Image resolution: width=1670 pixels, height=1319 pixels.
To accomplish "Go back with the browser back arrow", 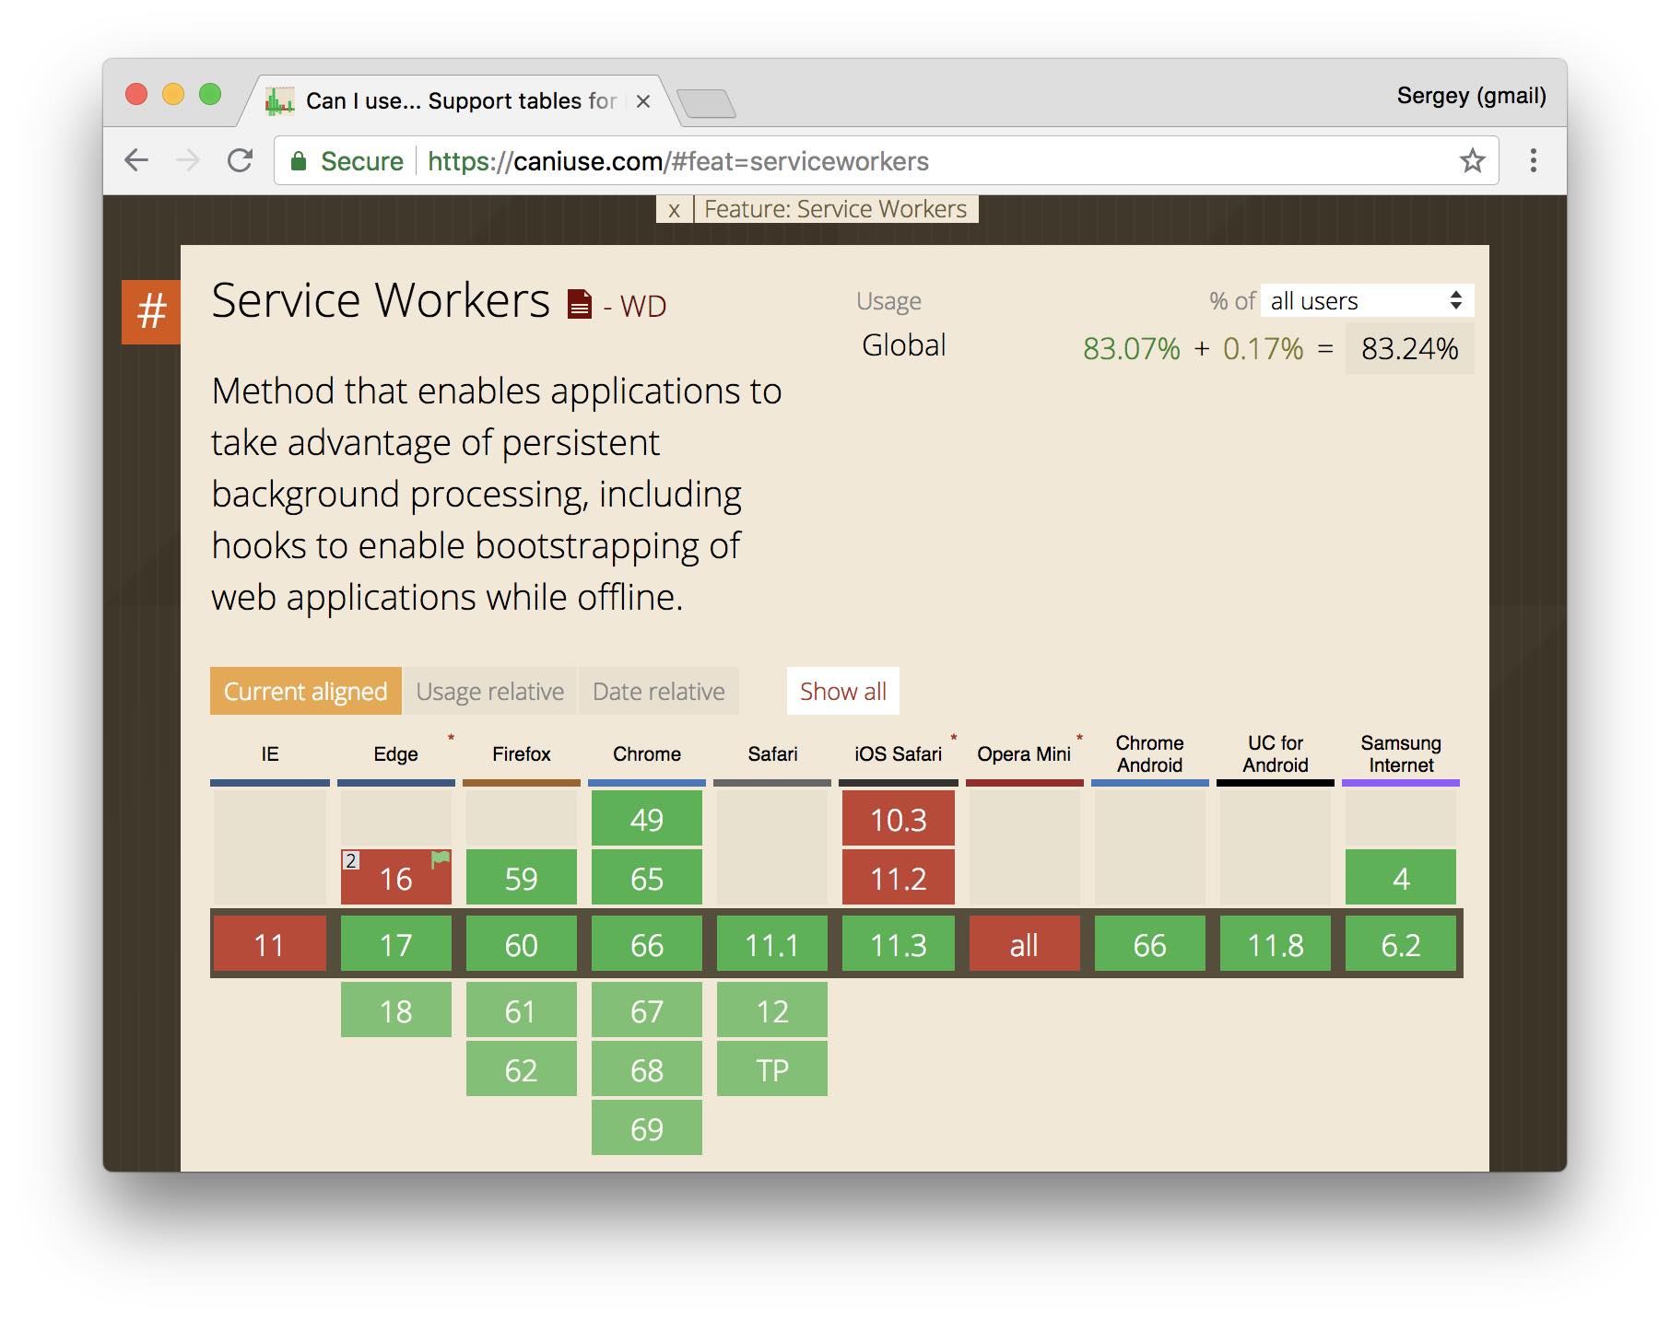I will [136, 160].
